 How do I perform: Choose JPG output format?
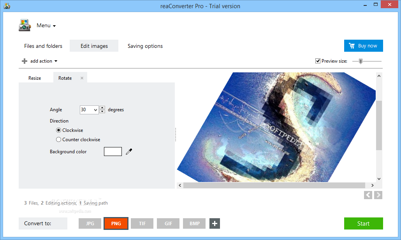click(x=90, y=223)
